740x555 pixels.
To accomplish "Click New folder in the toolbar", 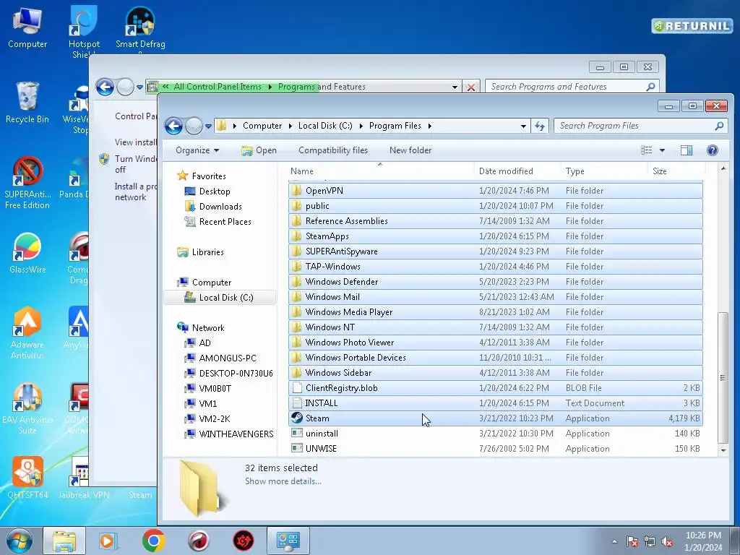I will tap(410, 150).
